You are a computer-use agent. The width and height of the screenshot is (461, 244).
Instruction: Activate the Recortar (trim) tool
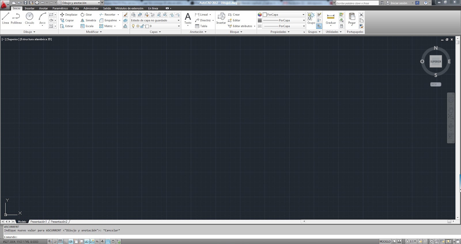point(107,14)
